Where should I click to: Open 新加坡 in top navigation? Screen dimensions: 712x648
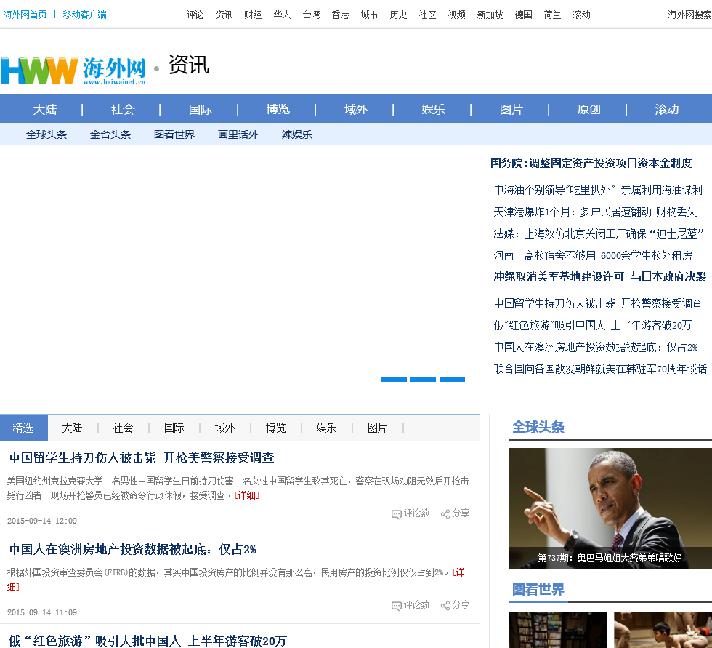tap(490, 15)
